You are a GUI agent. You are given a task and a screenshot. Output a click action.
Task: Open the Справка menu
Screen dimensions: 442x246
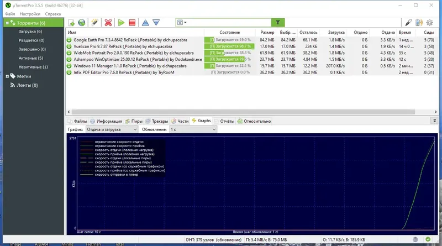pos(52,14)
